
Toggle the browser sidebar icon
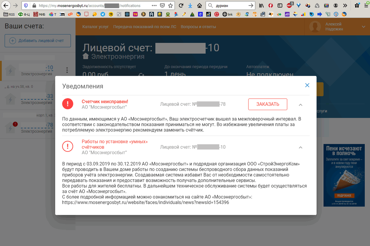coord(280,6)
